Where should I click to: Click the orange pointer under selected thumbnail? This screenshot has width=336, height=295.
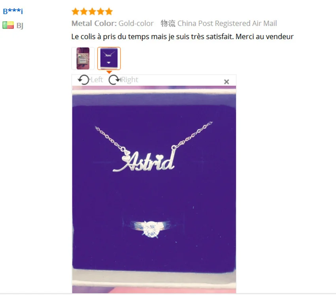pos(109,72)
